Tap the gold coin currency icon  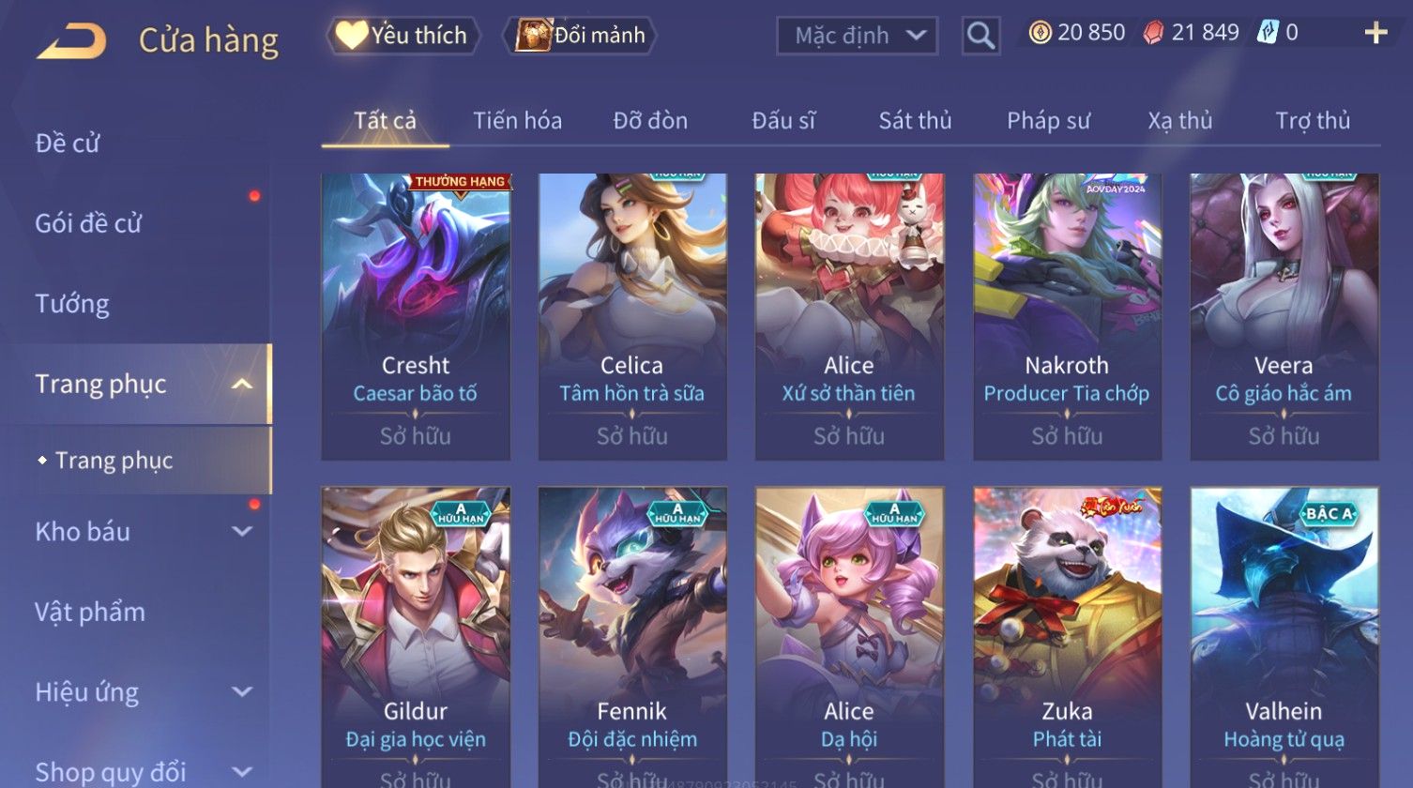point(1040,34)
